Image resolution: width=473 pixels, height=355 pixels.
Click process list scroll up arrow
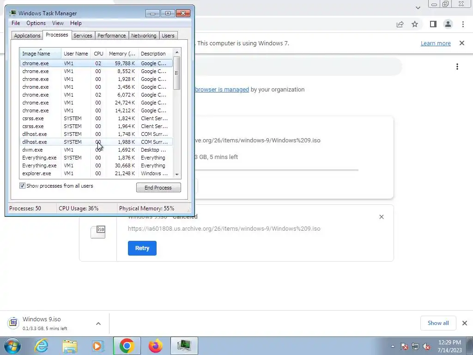[177, 52]
